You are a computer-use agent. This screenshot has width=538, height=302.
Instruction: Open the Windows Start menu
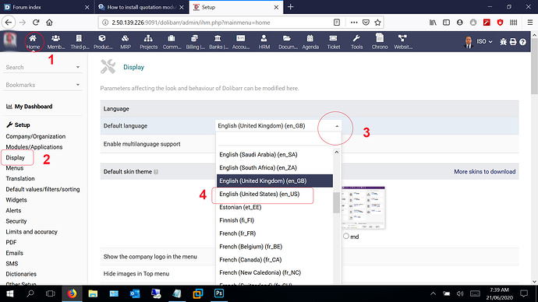click(9, 293)
